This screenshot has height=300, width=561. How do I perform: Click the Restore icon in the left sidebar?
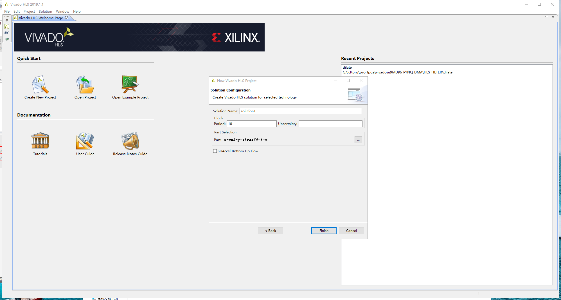[7, 20]
